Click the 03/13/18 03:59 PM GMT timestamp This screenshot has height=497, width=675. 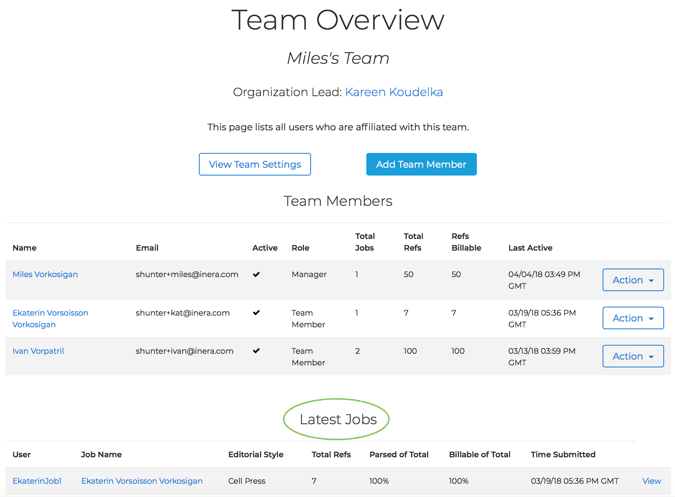[542, 357]
